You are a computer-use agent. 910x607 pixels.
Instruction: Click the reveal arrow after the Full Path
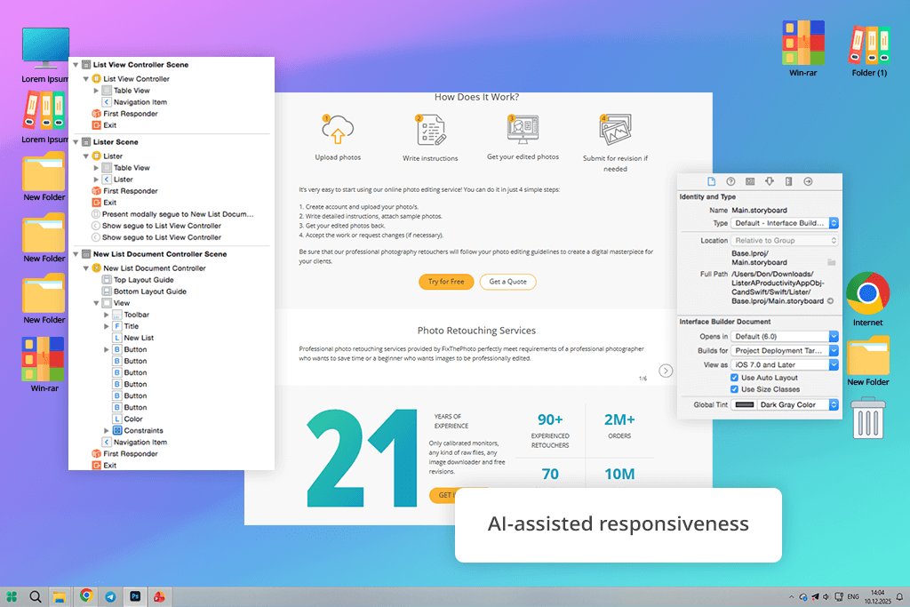point(831,301)
